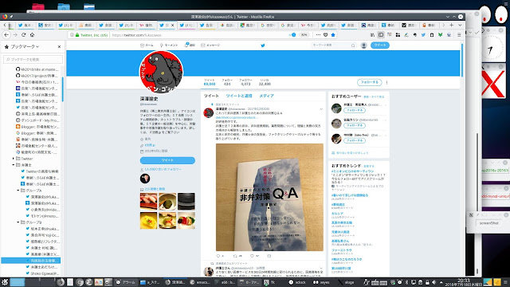Follow this profile with フォローする button

click(x=370, y=82)
